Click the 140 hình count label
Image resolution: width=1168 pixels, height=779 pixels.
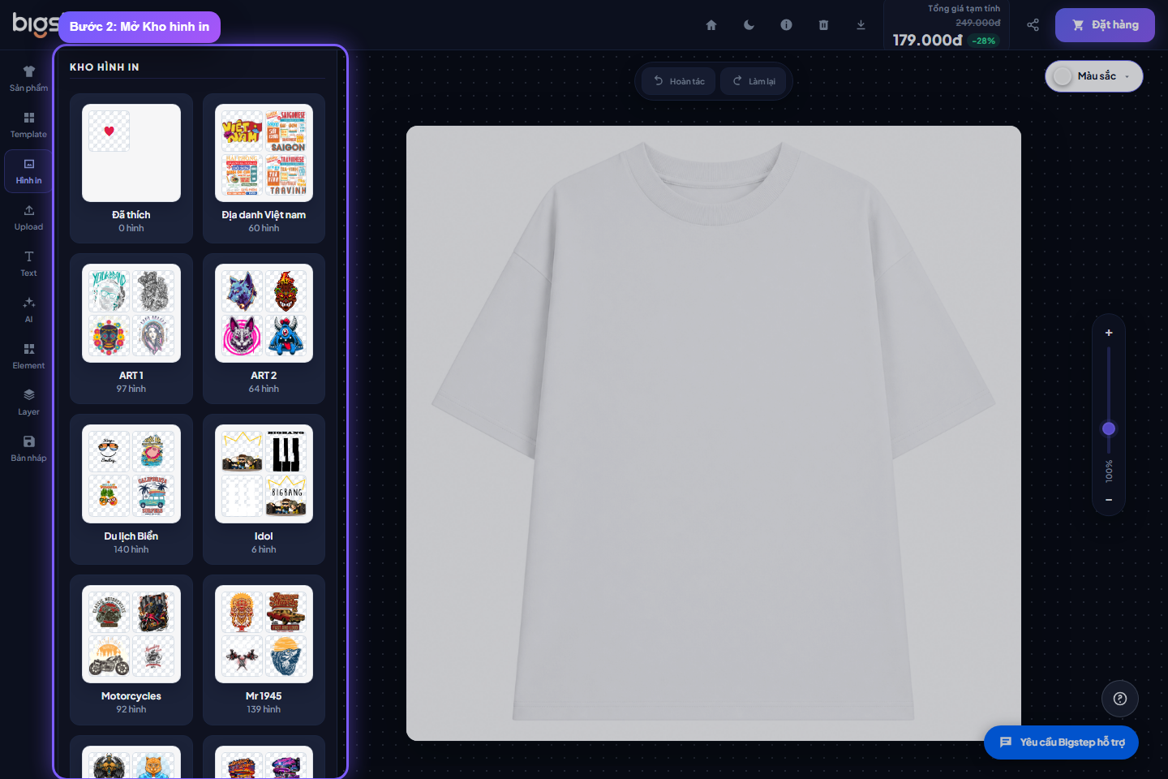click(131, 550)
